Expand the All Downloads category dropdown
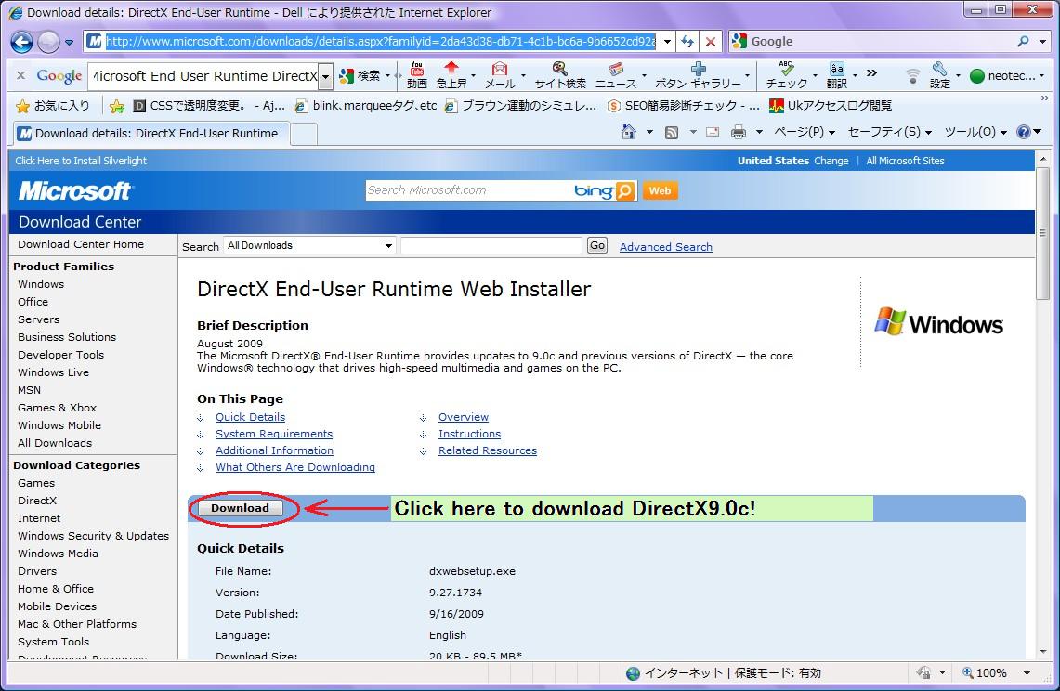 click(388, 246)
